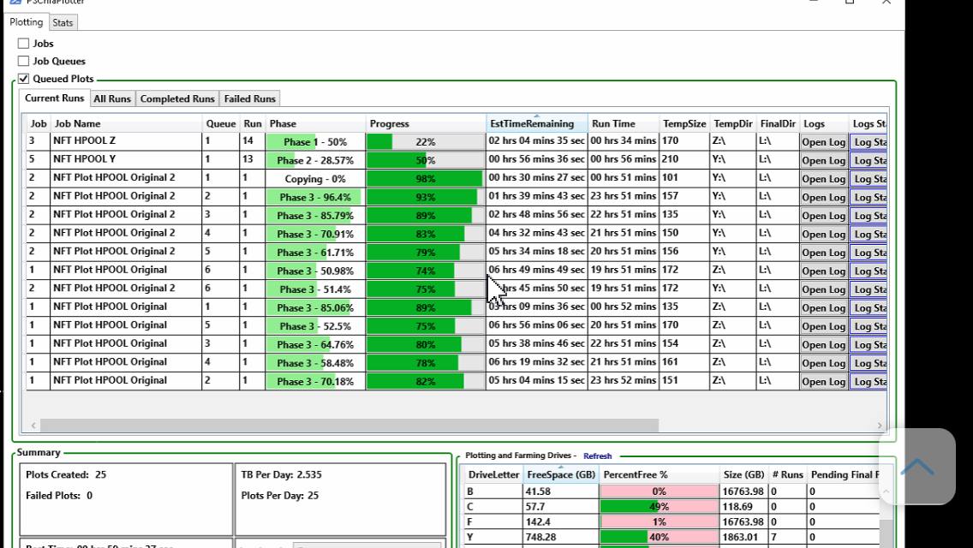The height and width of the screenshot is (548, 973).
Task: Select the Phase 3 - 50.98% phase cell
Action: coord(315,271)
